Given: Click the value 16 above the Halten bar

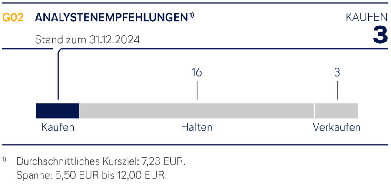Looking at the screenshot, I should [196, 73].
